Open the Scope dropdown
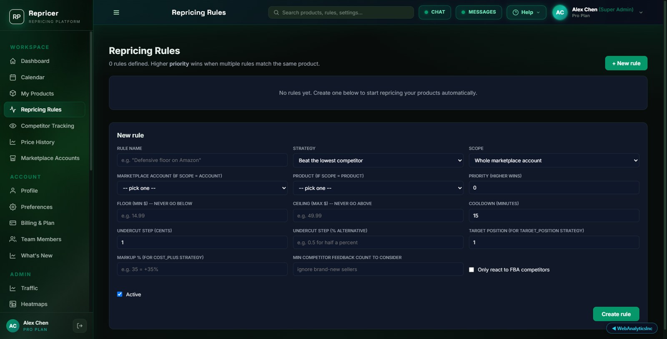Image resolution: width=667 pixels, height=339 pixels. pyautogui.click(x=554, y=161)
